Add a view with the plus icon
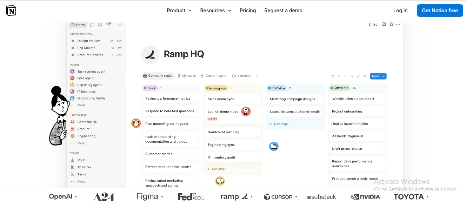The image size is (466, 202). [256, 76]
